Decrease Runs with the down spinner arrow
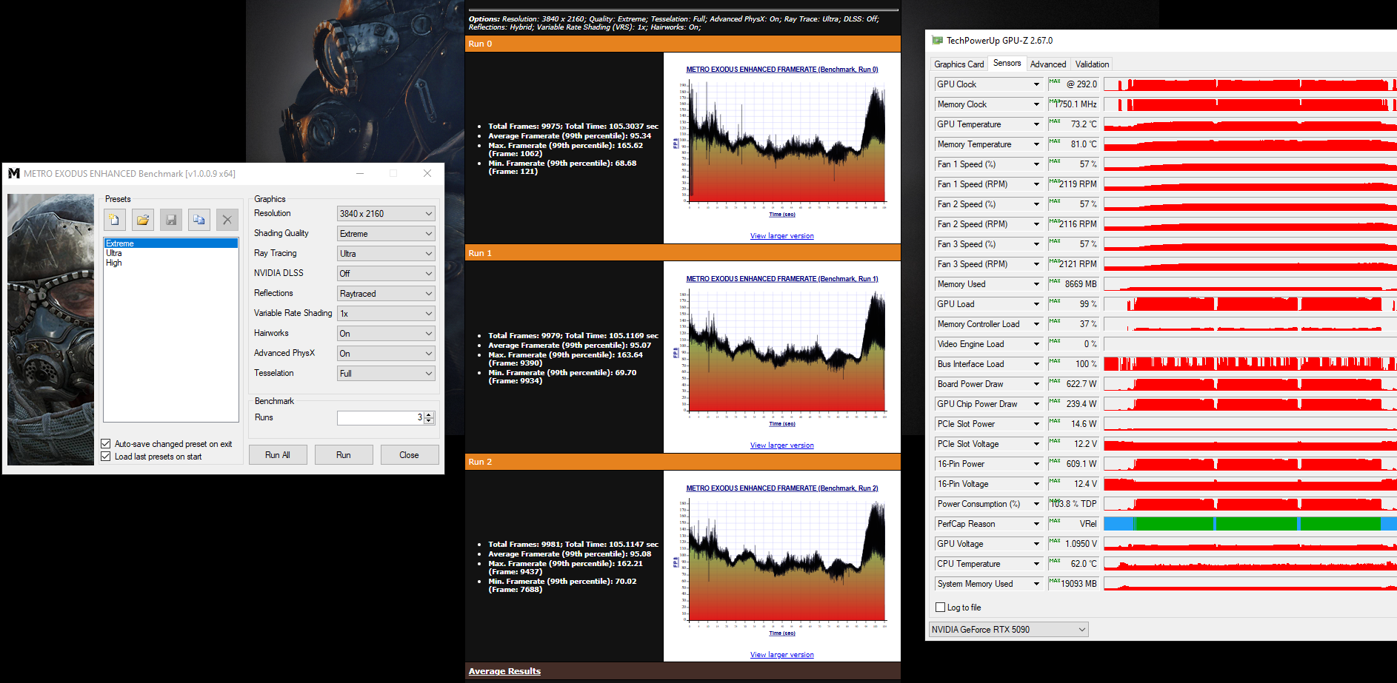This screenshot has width=1397, height=683. tap(429, 421)
